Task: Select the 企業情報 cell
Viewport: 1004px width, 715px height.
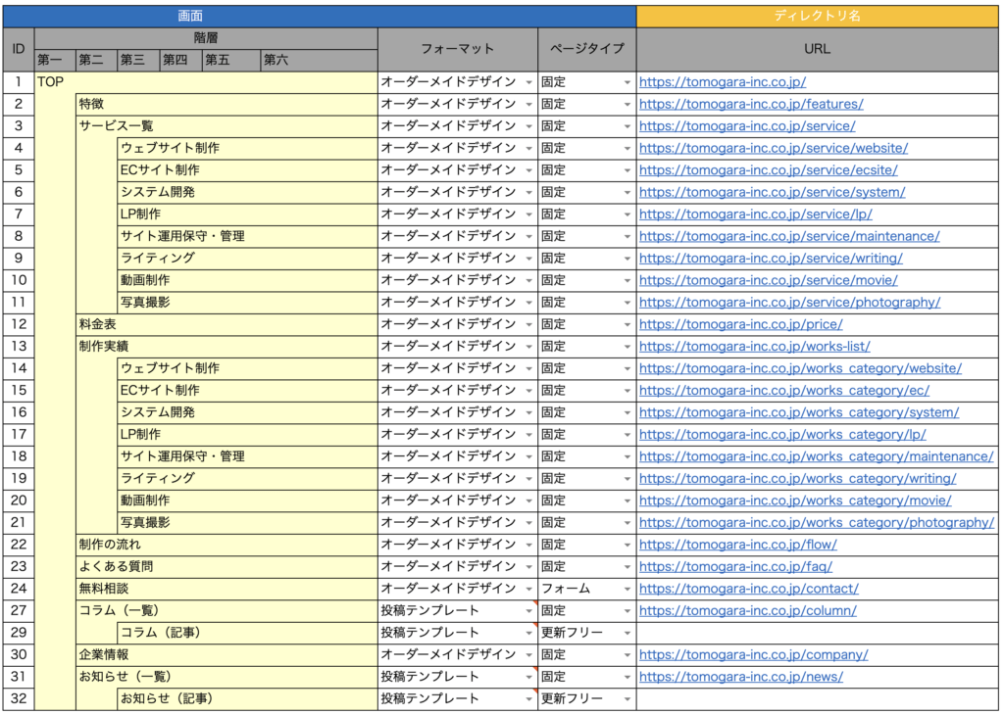Action: click(226, 654)
